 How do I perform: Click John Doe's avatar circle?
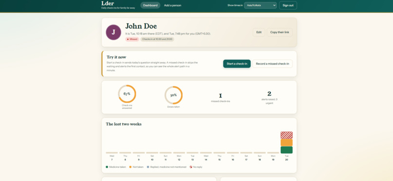(114, 32)
